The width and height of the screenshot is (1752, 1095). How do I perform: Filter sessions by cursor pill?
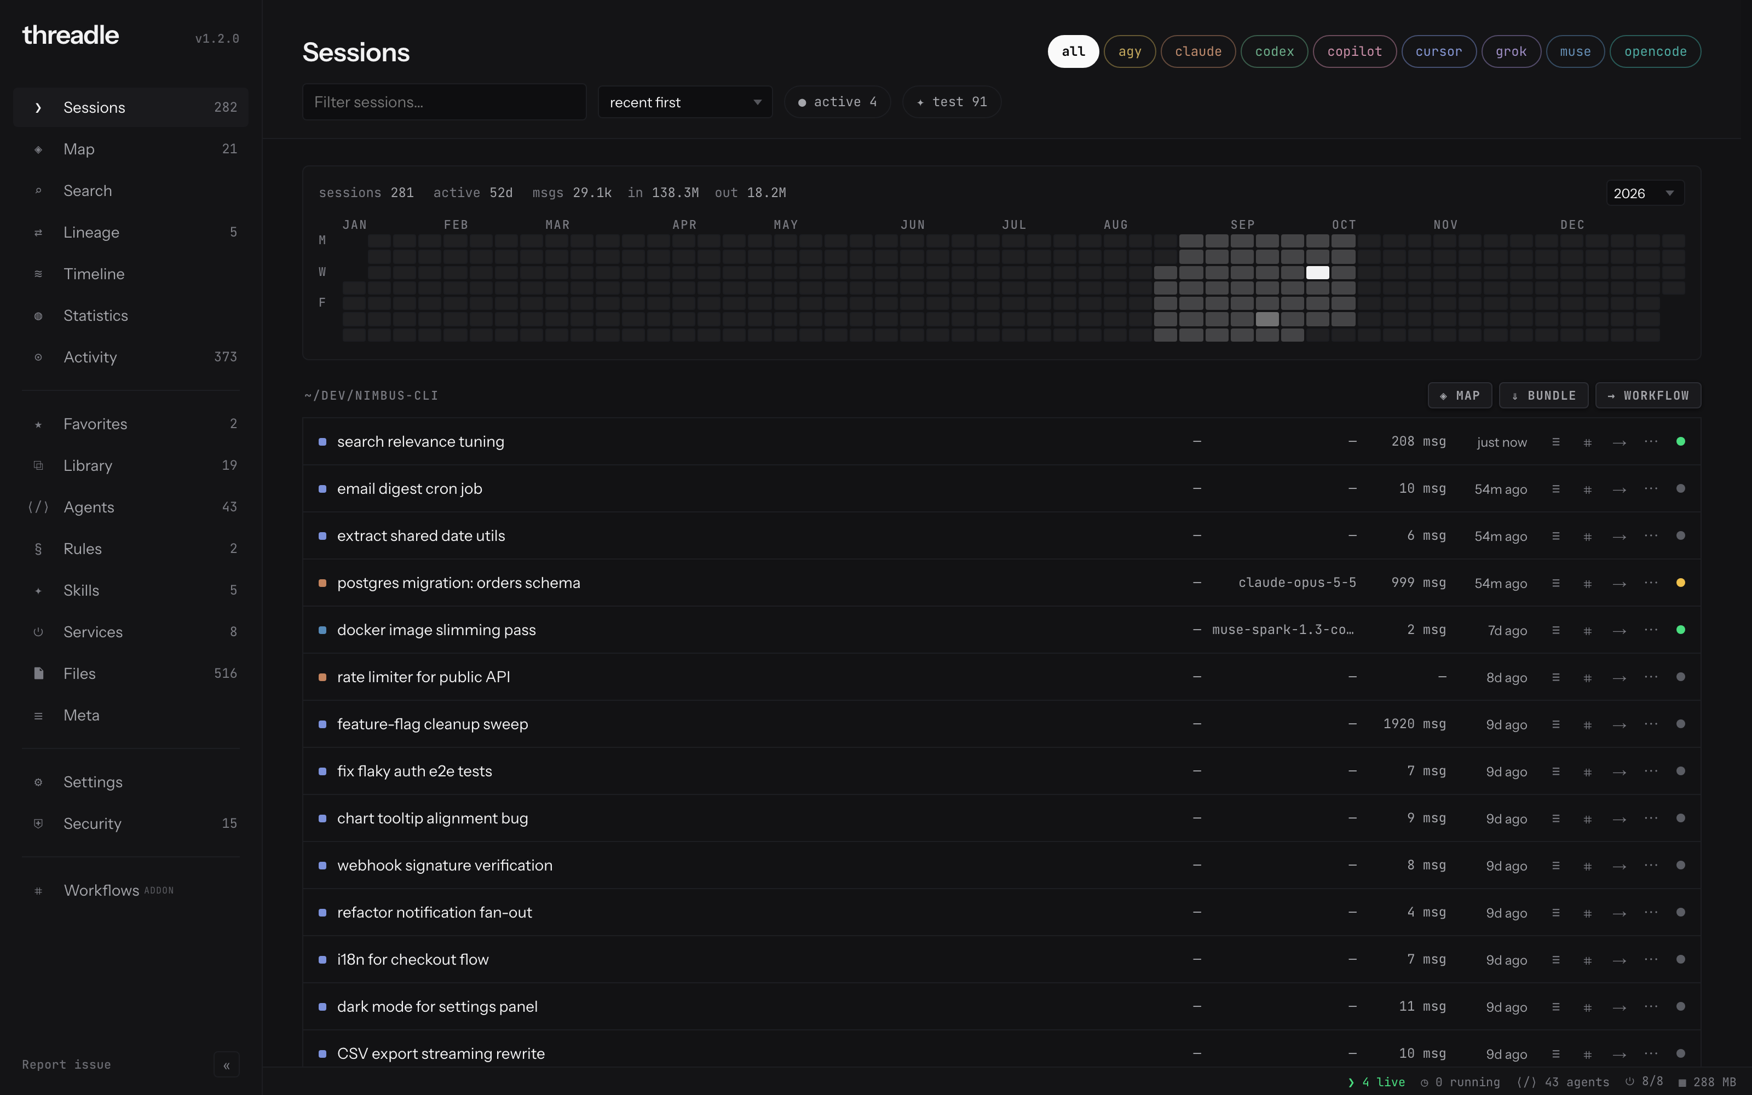[x=1438, y=51]
